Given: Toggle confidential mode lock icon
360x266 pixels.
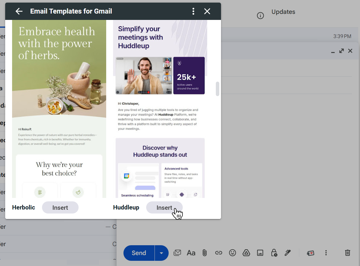Looking at the screenshot, I should [x=274, y=253].
